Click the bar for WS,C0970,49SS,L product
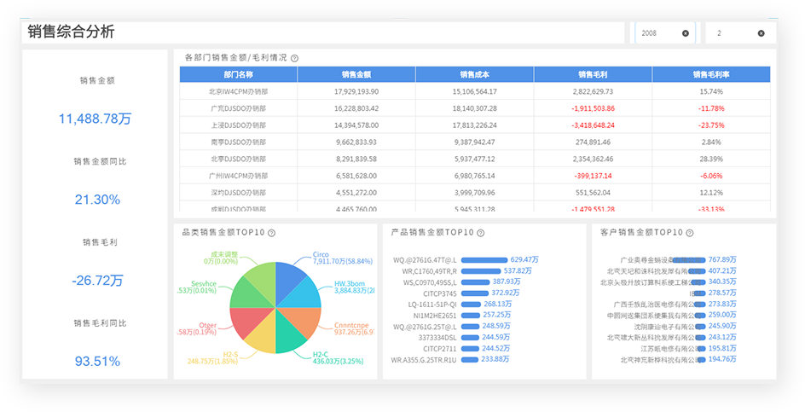 tap(475, 282)
